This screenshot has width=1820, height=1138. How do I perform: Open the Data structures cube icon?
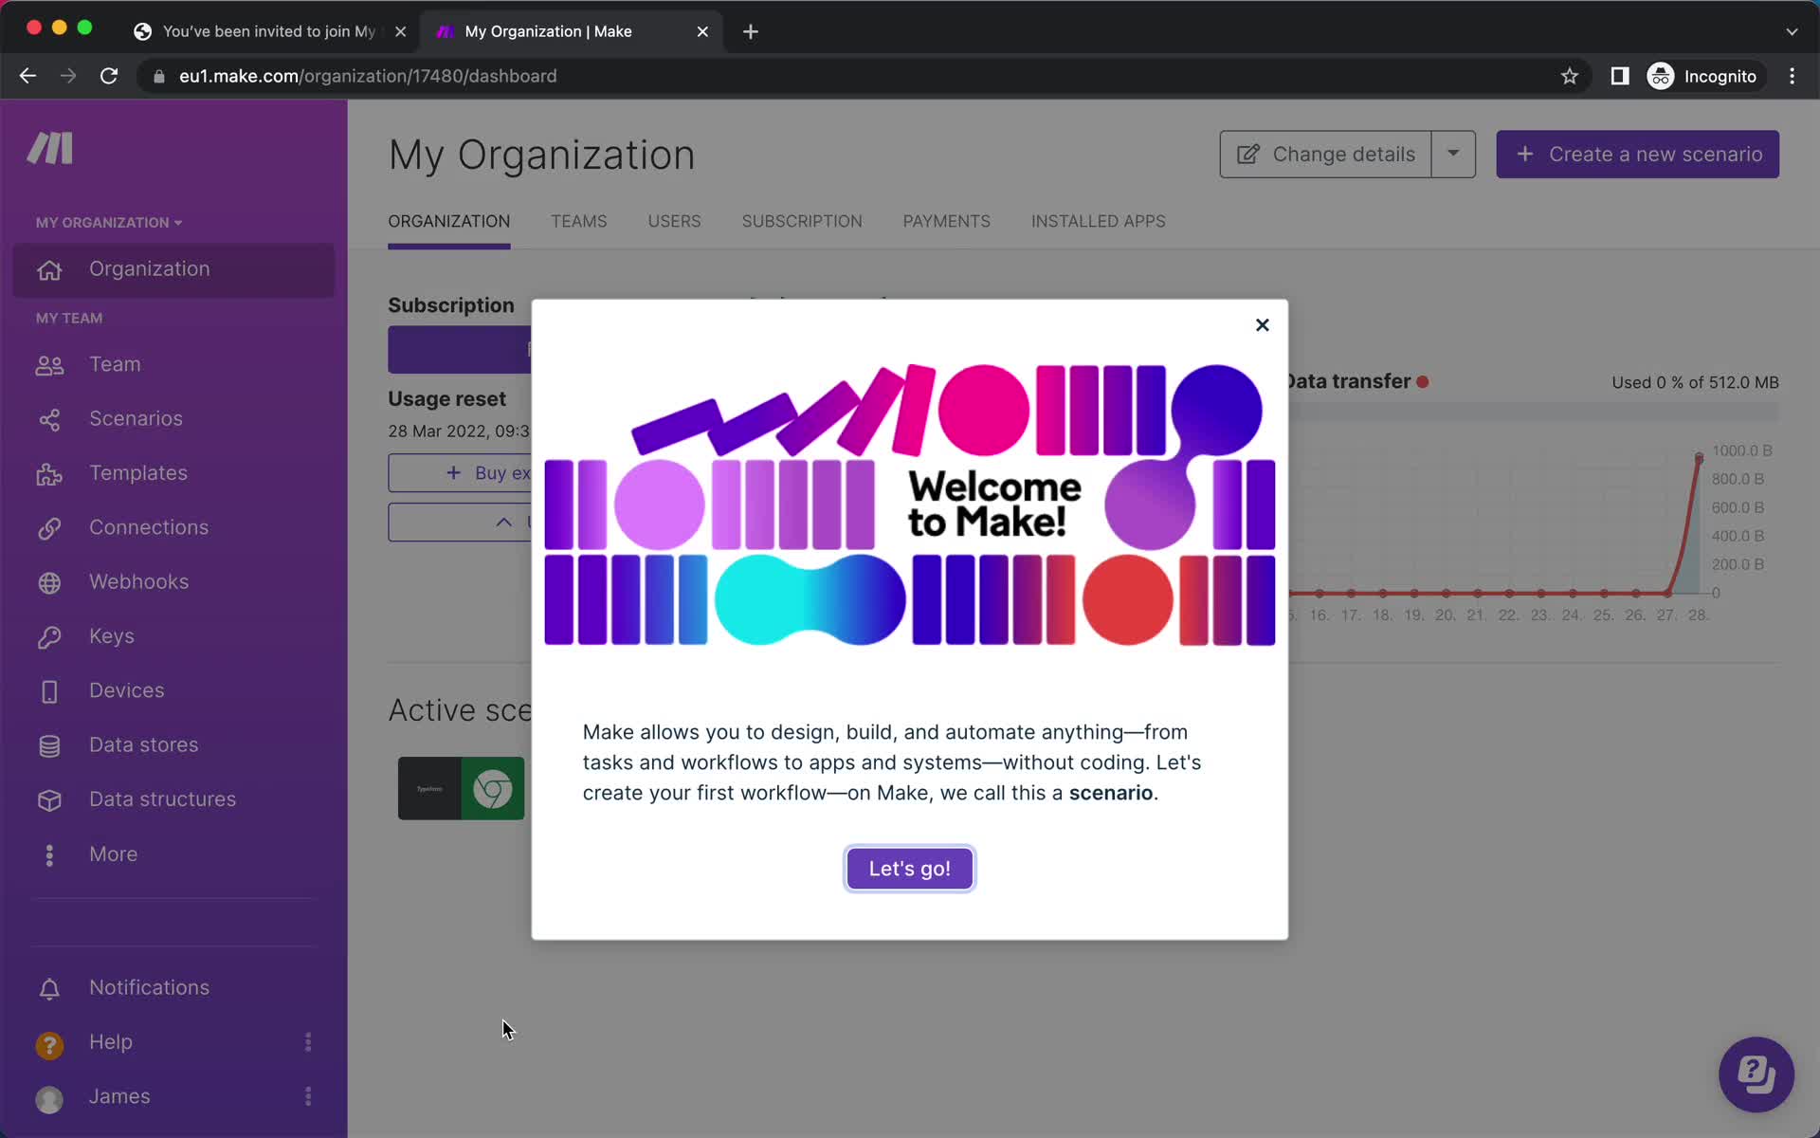point(49,800)
